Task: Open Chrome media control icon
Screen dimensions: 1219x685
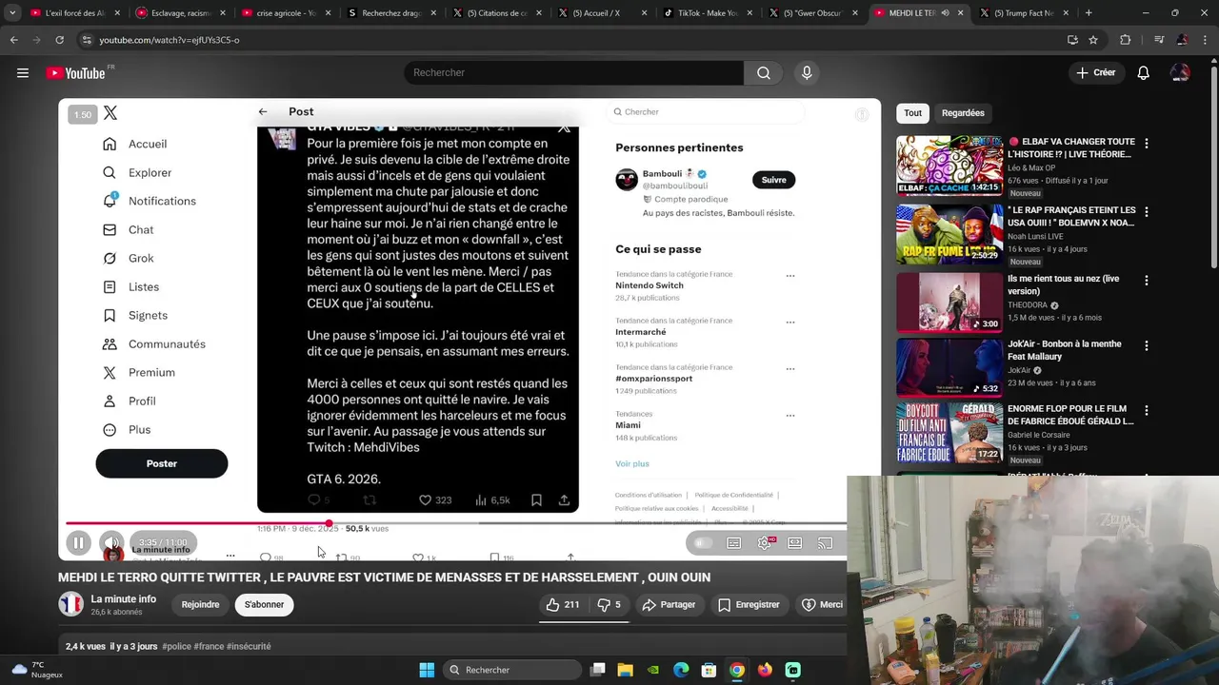Action: pos(1158,40)
